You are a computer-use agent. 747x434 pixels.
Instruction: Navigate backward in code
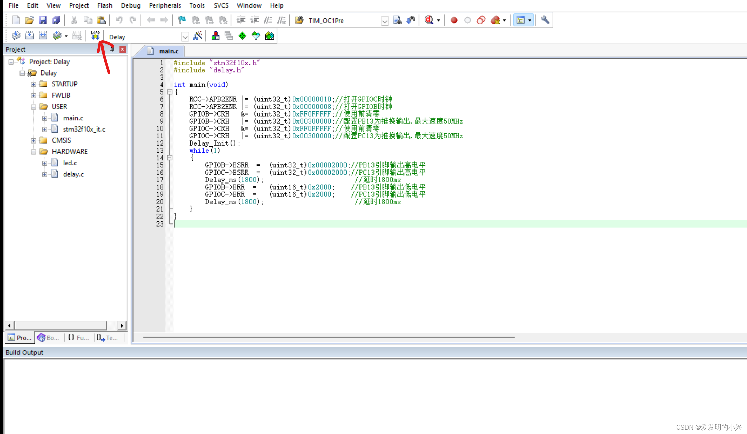(x=151, y=20)
